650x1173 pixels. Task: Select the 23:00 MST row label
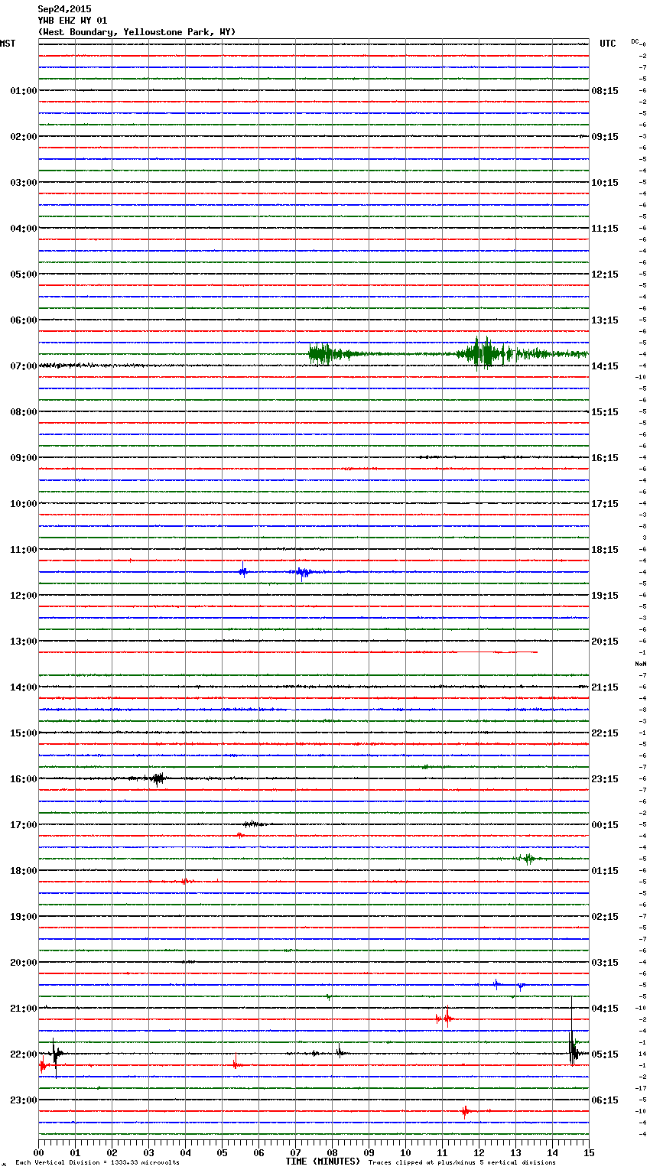click(24, 1100)
